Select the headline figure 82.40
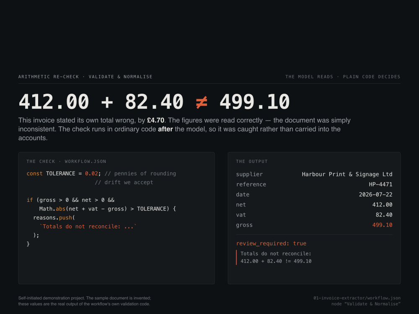 point(154,102)
